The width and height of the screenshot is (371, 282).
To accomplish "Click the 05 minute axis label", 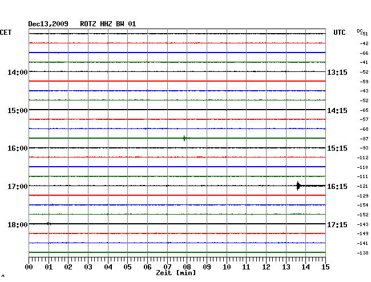I will click(127, 267).
